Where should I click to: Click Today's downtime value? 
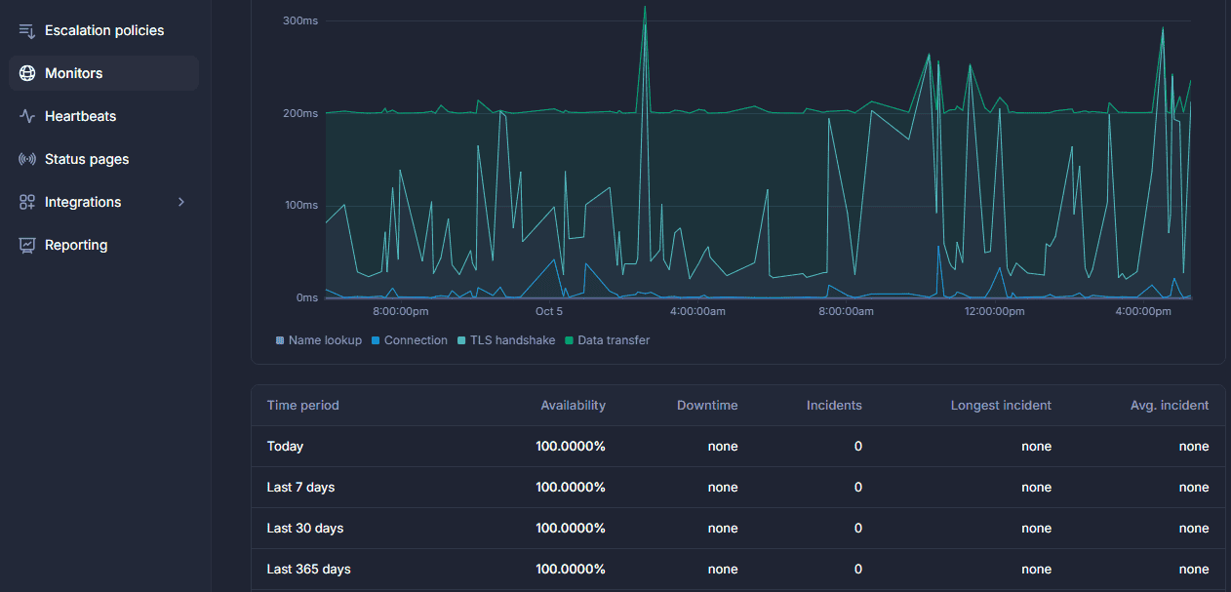pos(723,446)
